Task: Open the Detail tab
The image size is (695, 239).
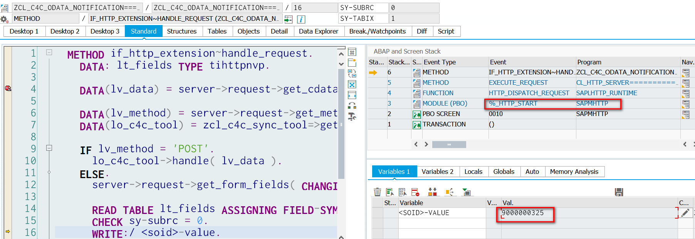Action: tap(279, 31)
